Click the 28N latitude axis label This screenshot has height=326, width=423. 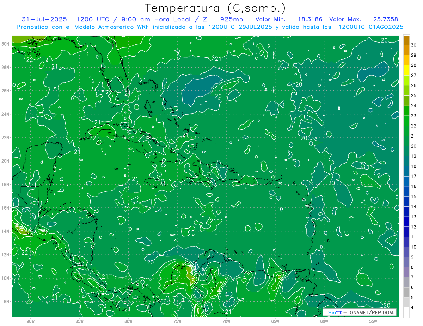6,67
